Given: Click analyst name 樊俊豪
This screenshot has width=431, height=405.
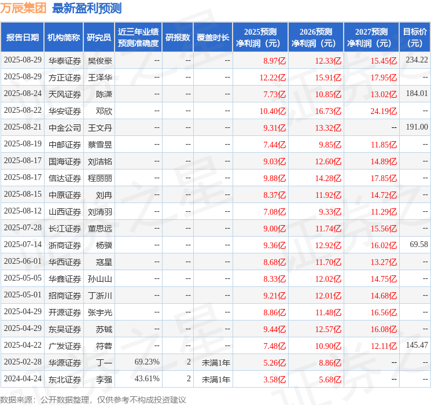Looking at the screenshot, I should (x=100, y=61).
